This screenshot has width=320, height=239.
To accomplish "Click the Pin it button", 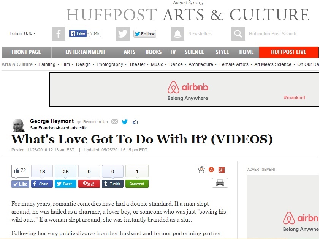I will click(x=89, y=184).
